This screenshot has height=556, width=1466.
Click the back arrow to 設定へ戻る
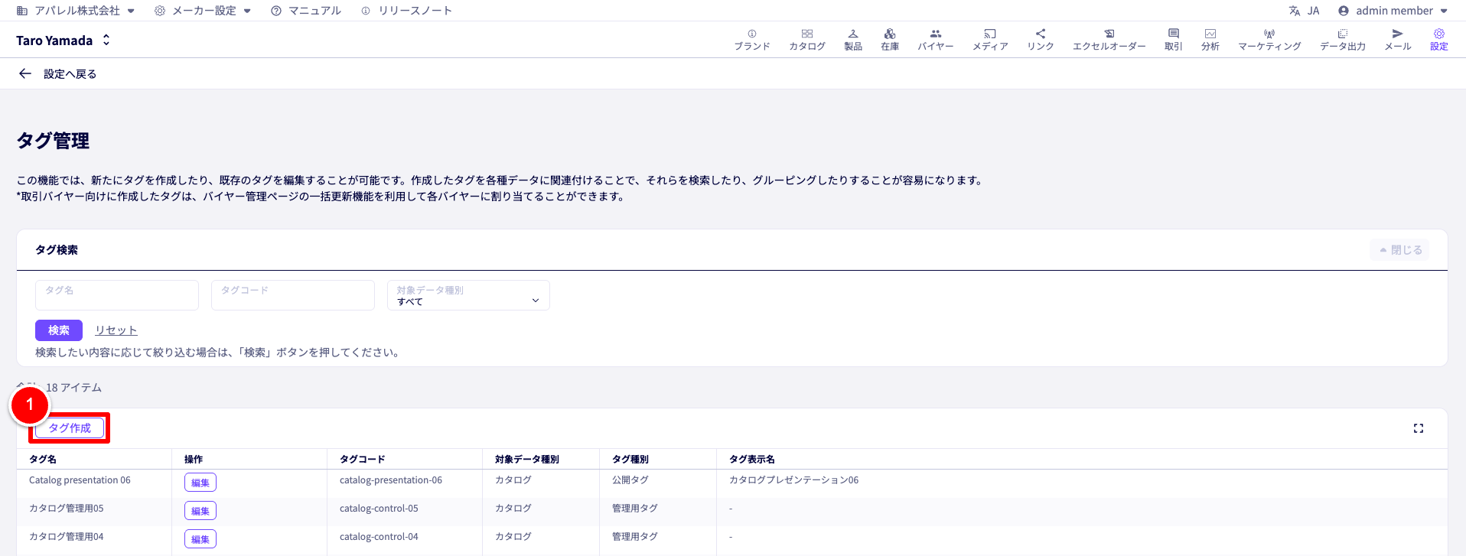coord(25,74)
